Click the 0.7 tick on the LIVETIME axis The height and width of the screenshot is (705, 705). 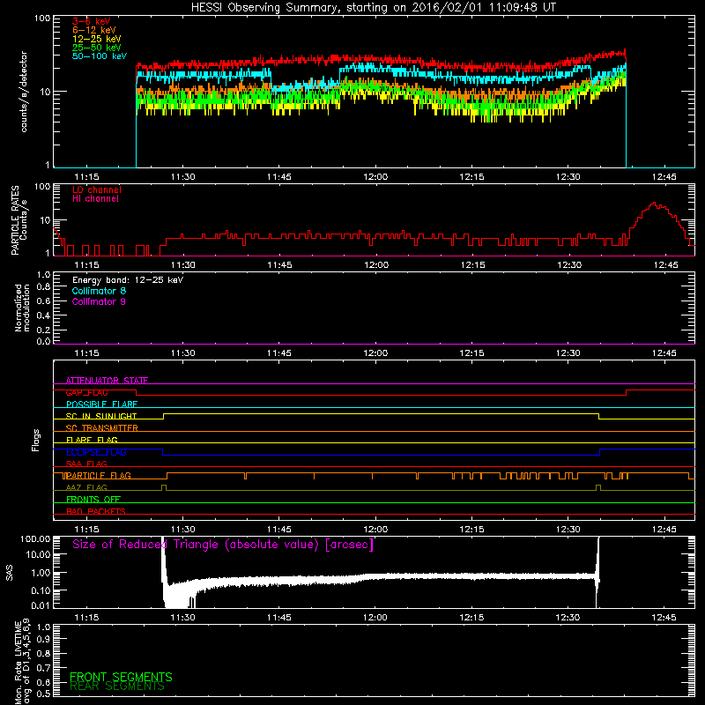pos(43,668)
